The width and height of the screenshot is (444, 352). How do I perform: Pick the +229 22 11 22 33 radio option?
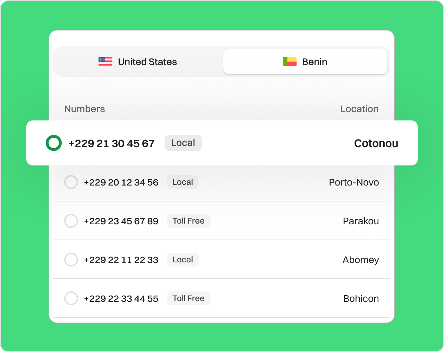(x=71, y=260)
